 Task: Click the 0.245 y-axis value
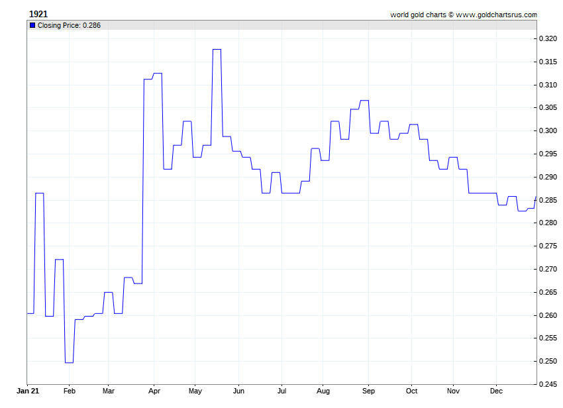pyautogui.click(x=546, y=384)
